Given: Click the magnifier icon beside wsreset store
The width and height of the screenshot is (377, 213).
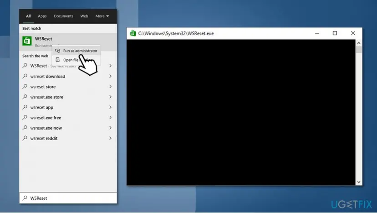Looking at the screenshot, I should tap(25, 87).
